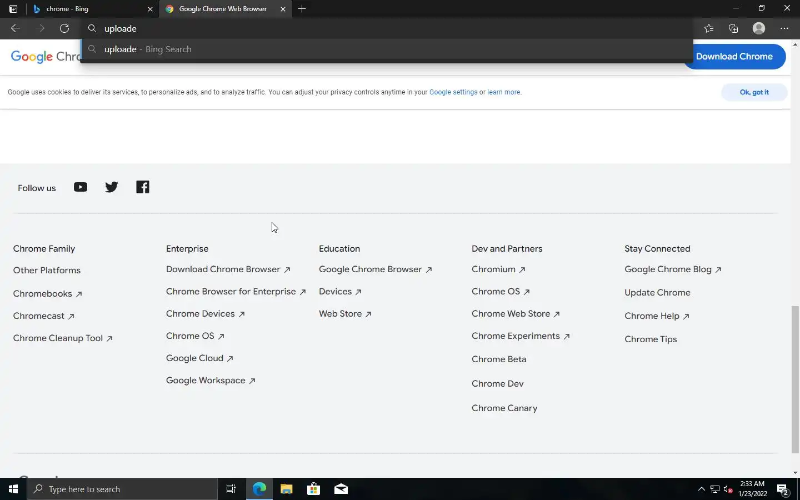Viewport: 800px width, 500px height.
Task: Open Mail app from taskbar
Action: coord(341,489)
